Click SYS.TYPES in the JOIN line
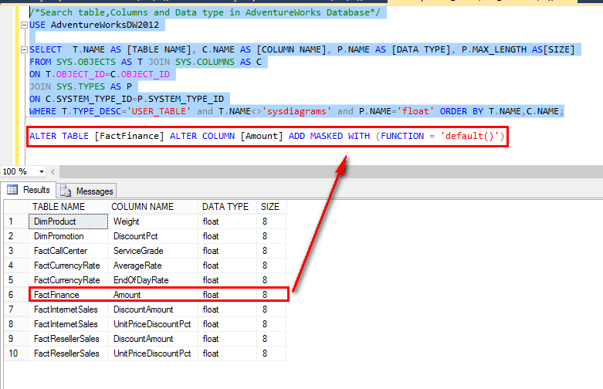The width and height of the screenshot is (603, 389). click(x=80, y=87)
